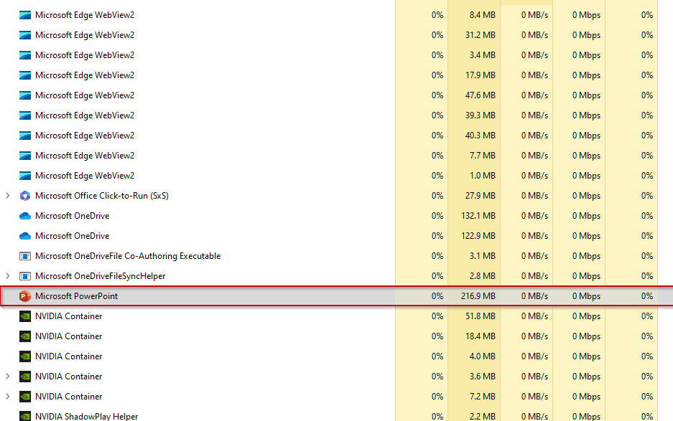Click the Edge WebView2 icon in the 8.4 MB row
The height and width of the screenshot is (421, 673).
click(x=25, y=15)
